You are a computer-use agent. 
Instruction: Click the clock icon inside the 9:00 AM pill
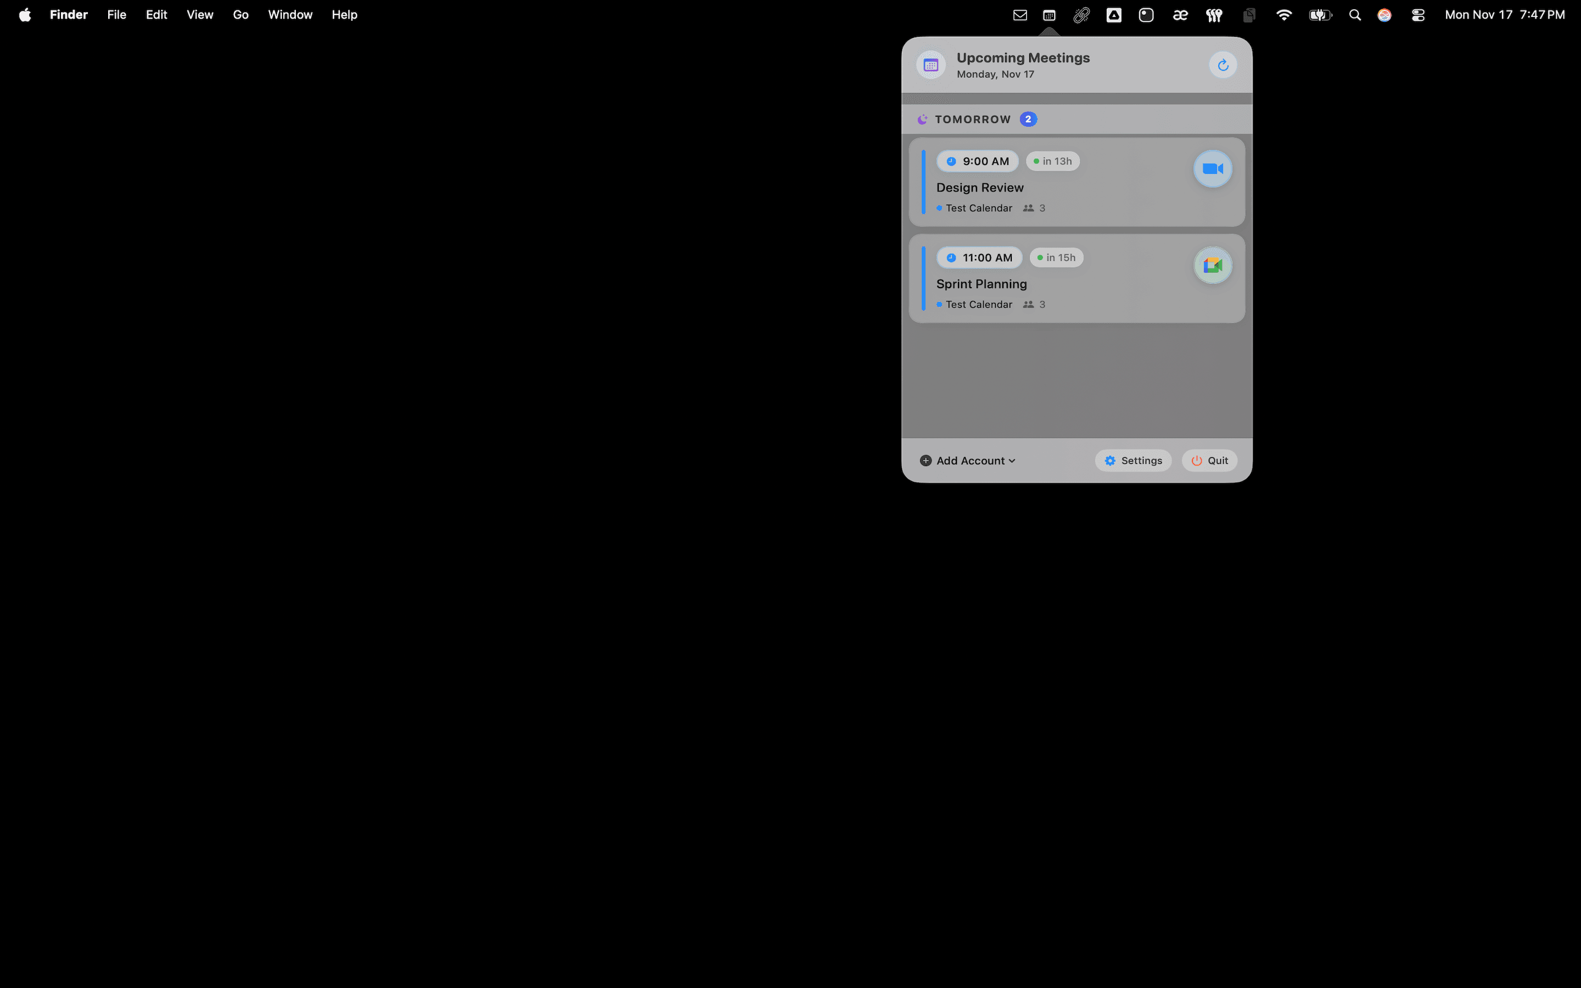[x=952, y=161]
